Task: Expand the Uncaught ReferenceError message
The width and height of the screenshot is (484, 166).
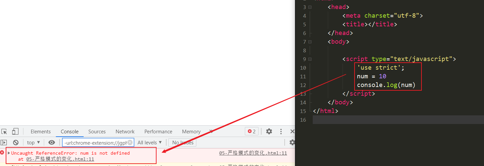Action: point(9,153)
